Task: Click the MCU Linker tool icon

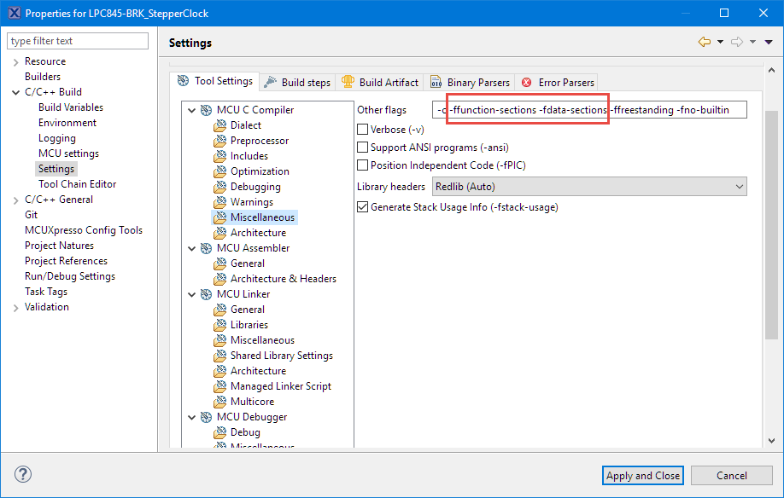Action: coord(206,294)
